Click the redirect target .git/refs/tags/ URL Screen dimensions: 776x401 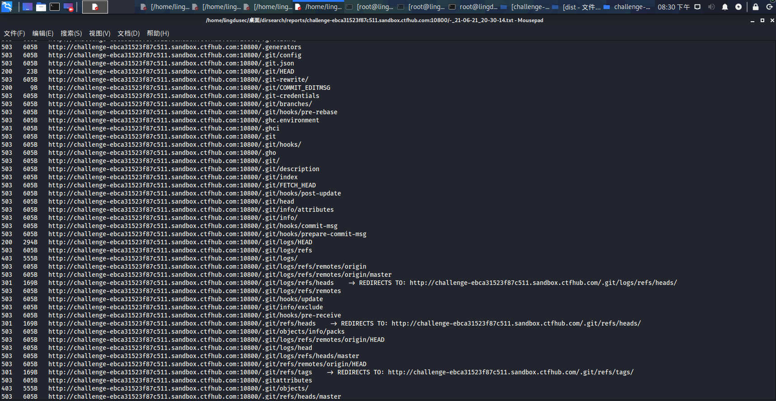pyautogui.click(x=511, y=372)
